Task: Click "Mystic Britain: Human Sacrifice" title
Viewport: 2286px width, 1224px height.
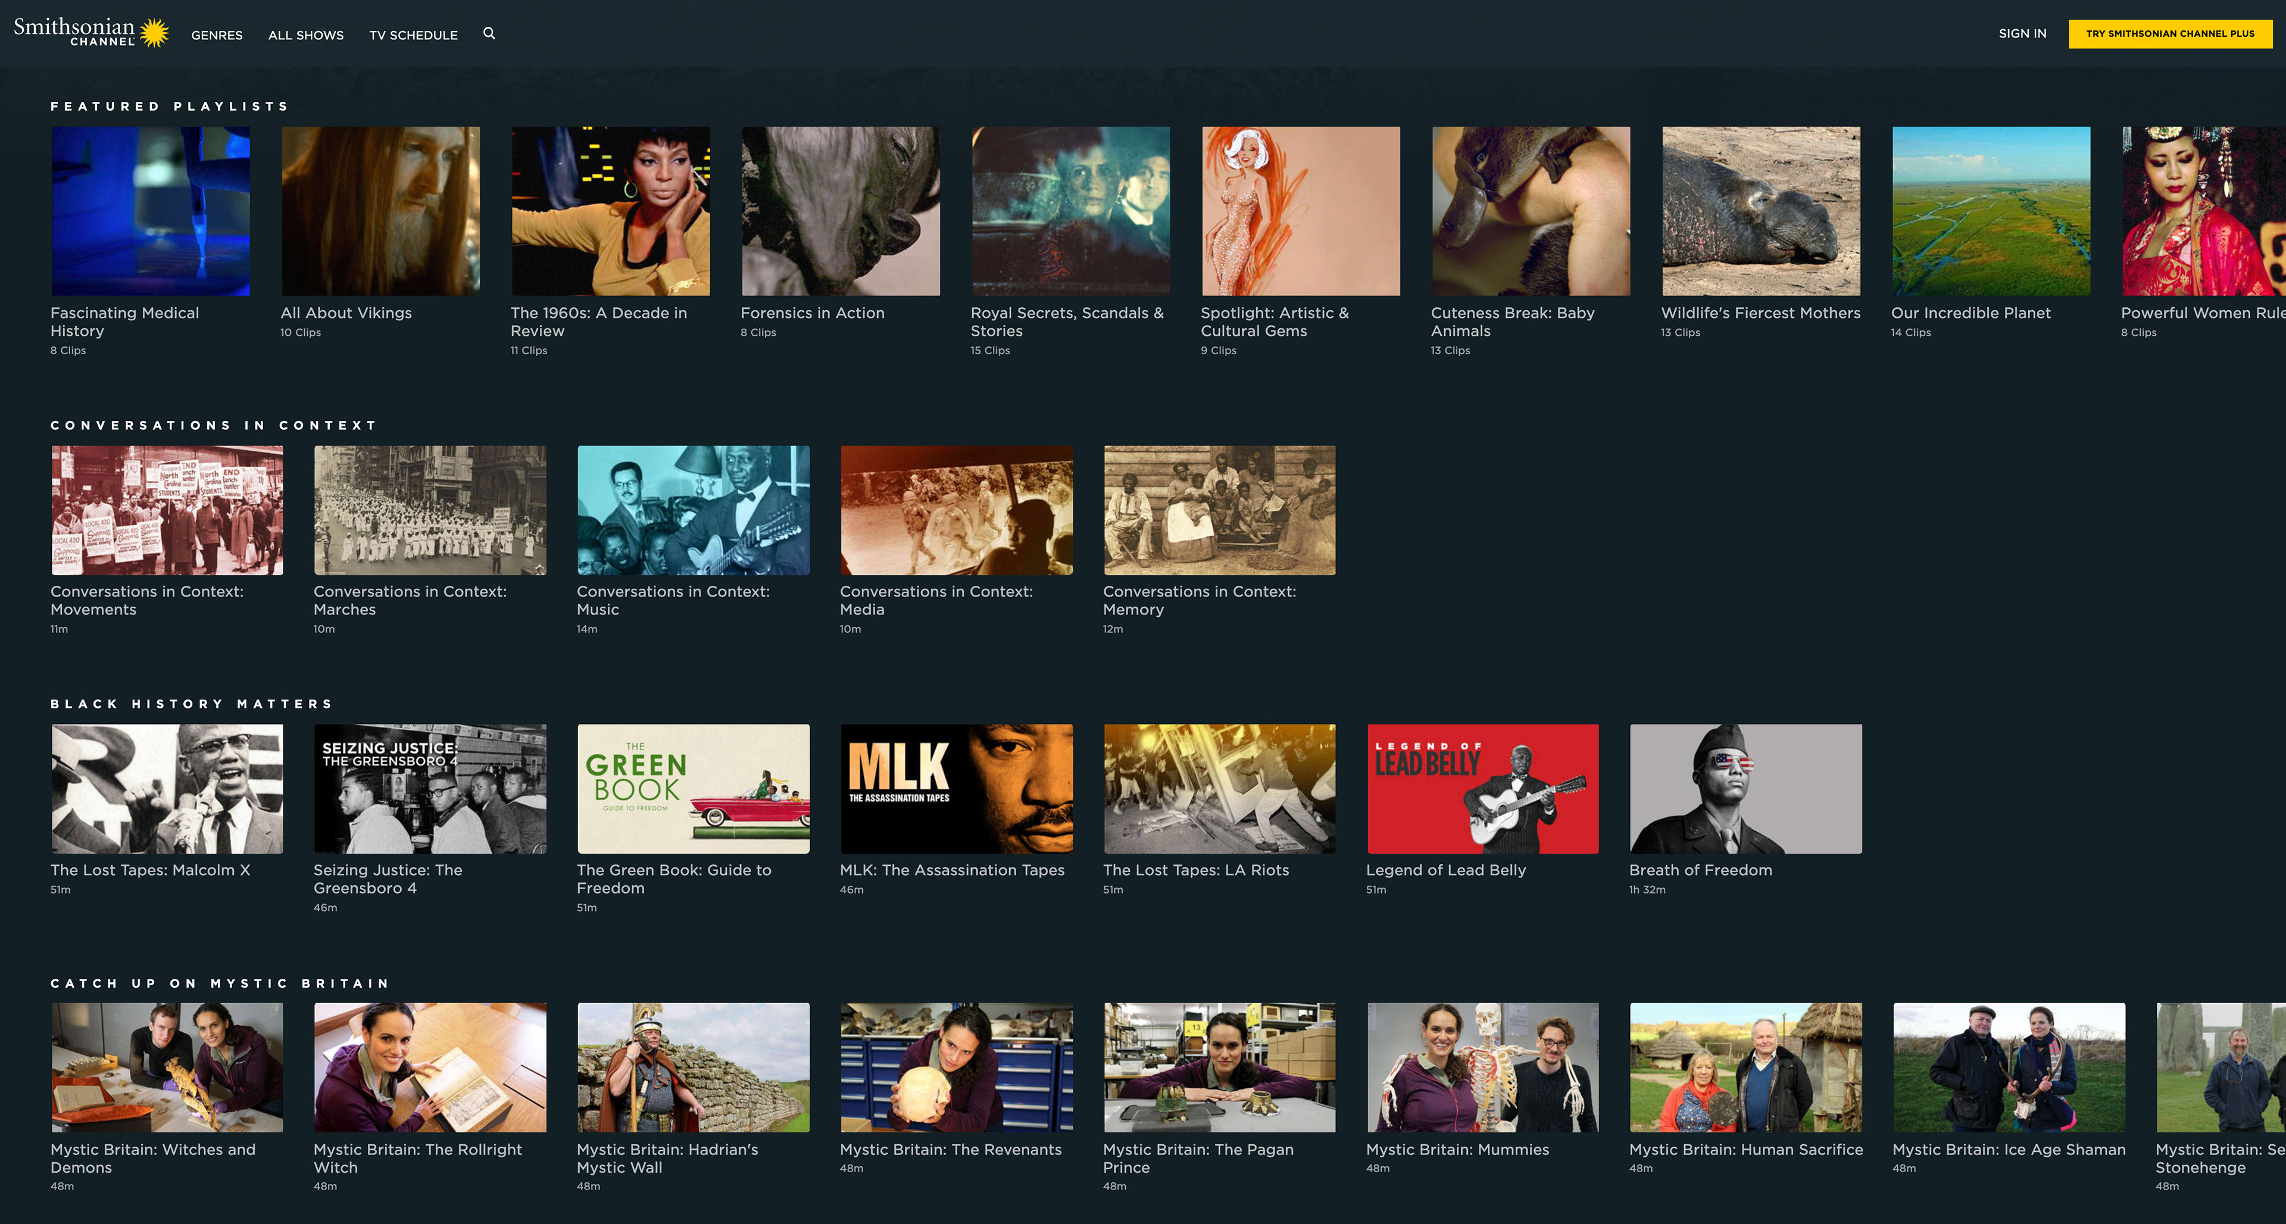Action: click(1747, 1150)
